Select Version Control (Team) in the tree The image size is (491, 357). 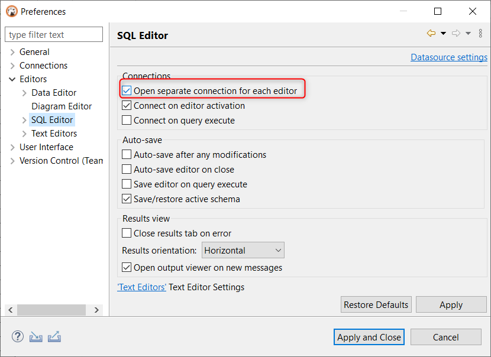[61, 161]
